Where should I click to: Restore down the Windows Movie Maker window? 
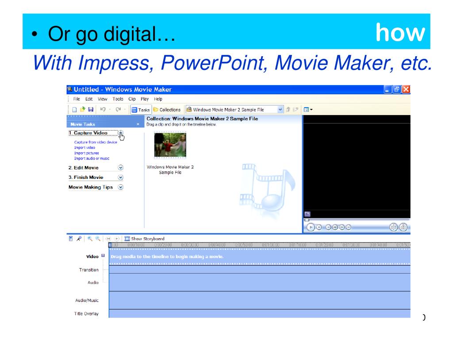pyautogui.click(x=397, y=89)
